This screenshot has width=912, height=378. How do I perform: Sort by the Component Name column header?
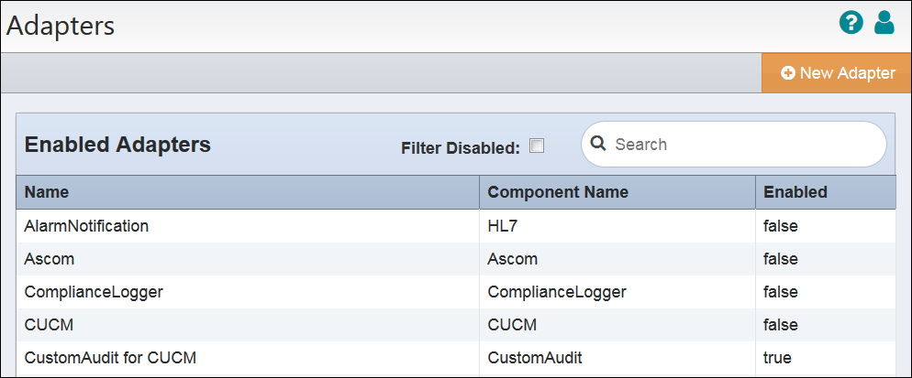coord(557,192)
